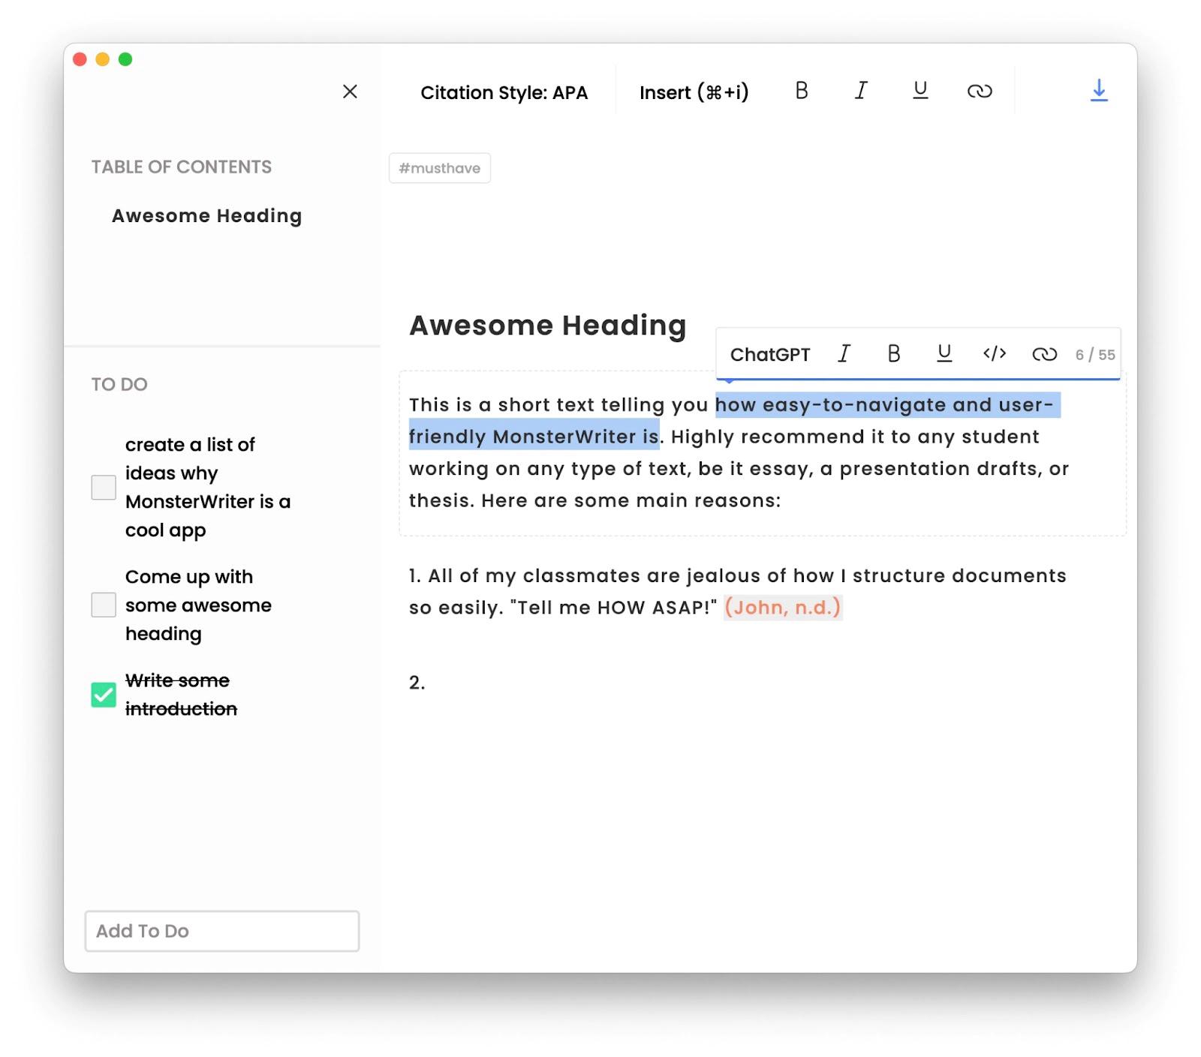Open Citation Style: APA selector
Viewport: 1201px width, 1057px height.
tap(504, 92)
